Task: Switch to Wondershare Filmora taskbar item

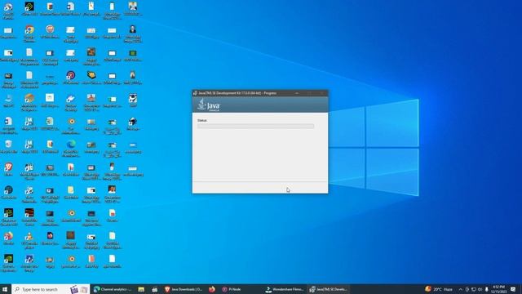Action: [285, 289]
